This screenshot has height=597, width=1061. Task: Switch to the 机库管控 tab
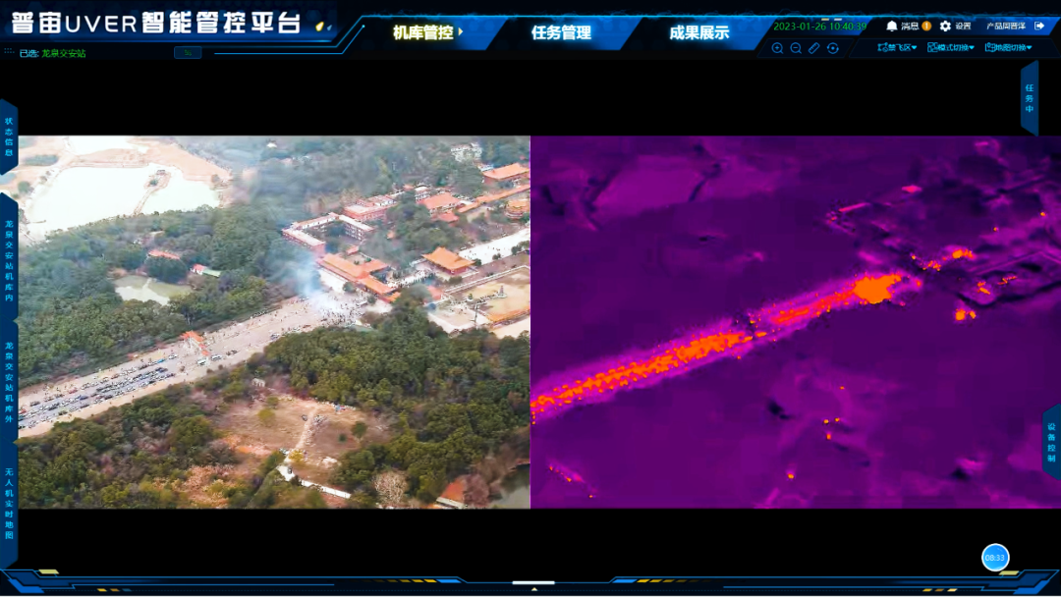tap(423, 32)
